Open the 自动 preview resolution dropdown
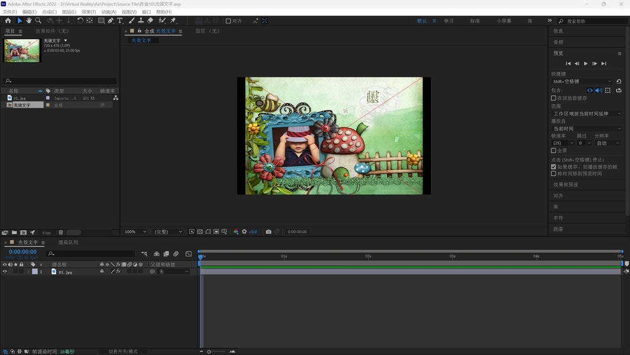 point(608,143)
